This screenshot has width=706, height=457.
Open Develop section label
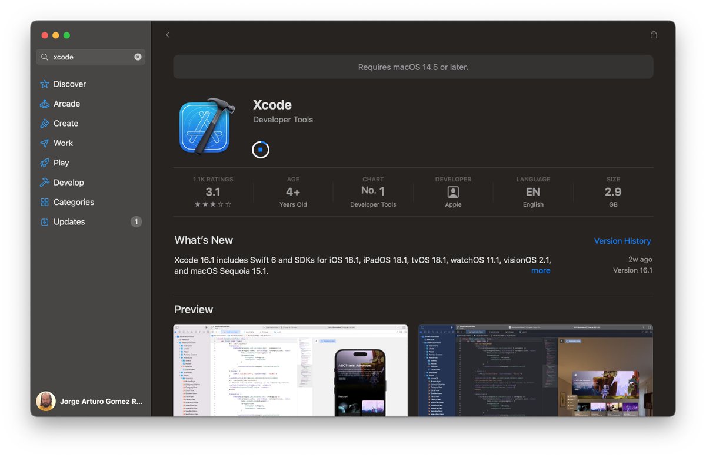(69, 183)
